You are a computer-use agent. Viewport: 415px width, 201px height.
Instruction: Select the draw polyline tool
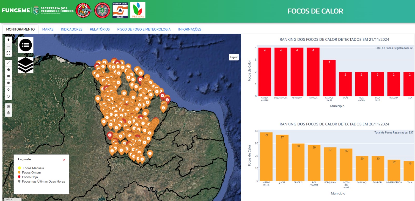(x=9, y=63)
